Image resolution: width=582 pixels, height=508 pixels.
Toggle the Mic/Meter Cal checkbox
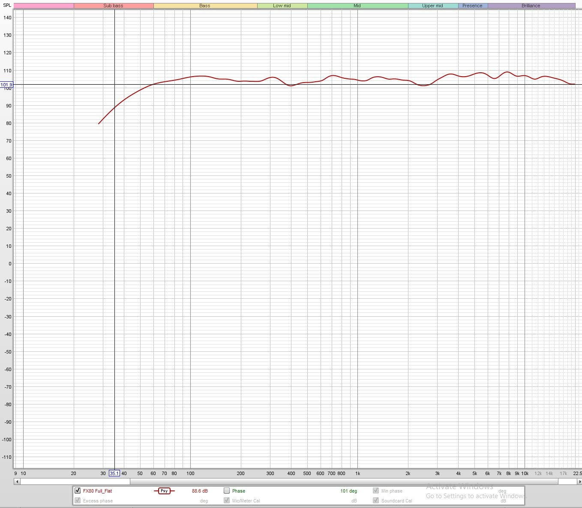[227, 500]
